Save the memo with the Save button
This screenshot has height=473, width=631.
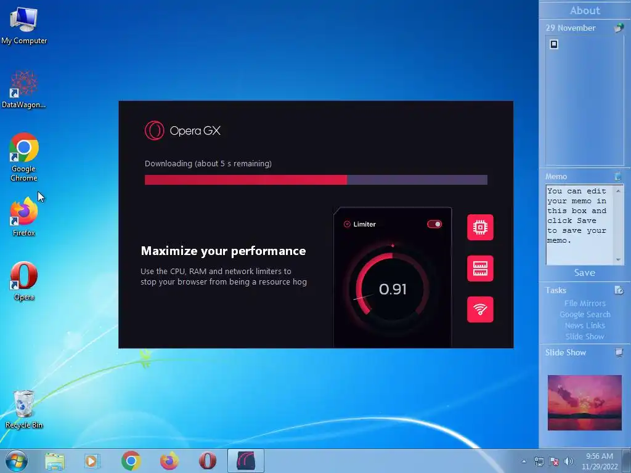pos(584,273)
